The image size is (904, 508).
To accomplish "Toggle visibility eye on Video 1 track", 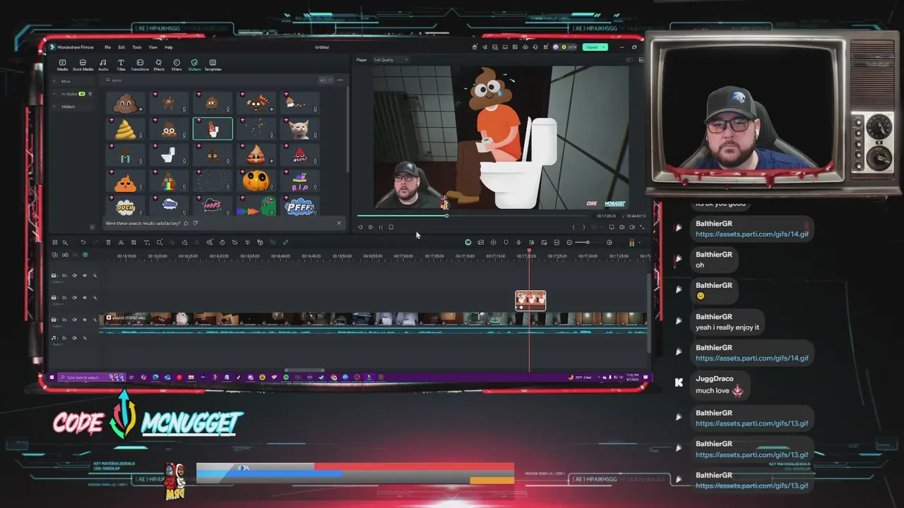I will pos(84,320).
